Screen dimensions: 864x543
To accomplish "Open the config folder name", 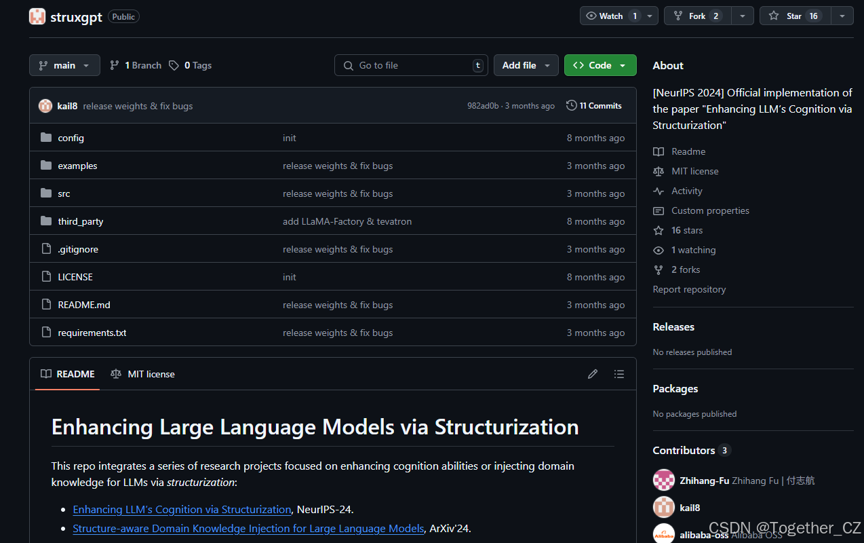I will [x=71, y=138].
